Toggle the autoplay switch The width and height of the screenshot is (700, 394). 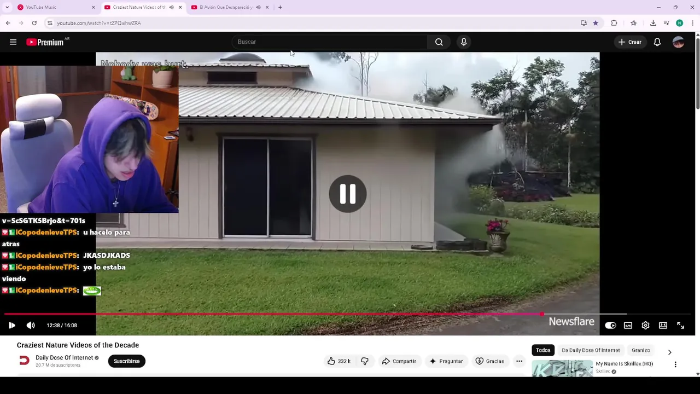[610, 326]
